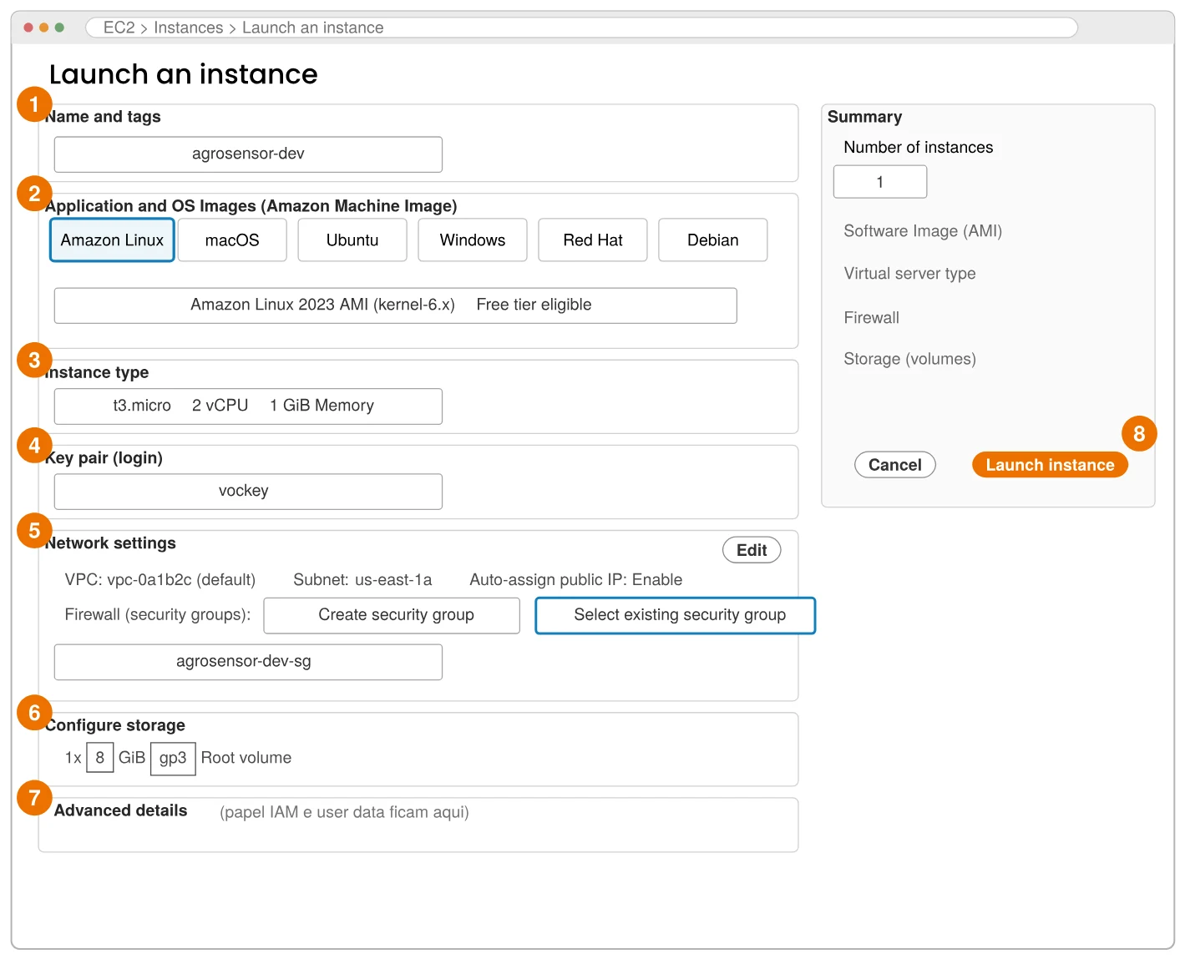Click the Root volume label
The height and width of the screenshot is (959, 1185).
[x=246, y=758]
